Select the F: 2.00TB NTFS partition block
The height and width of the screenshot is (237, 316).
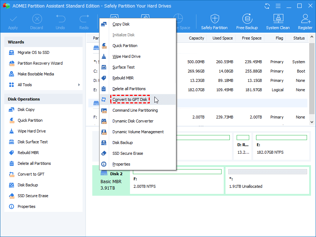click(177, 180)
